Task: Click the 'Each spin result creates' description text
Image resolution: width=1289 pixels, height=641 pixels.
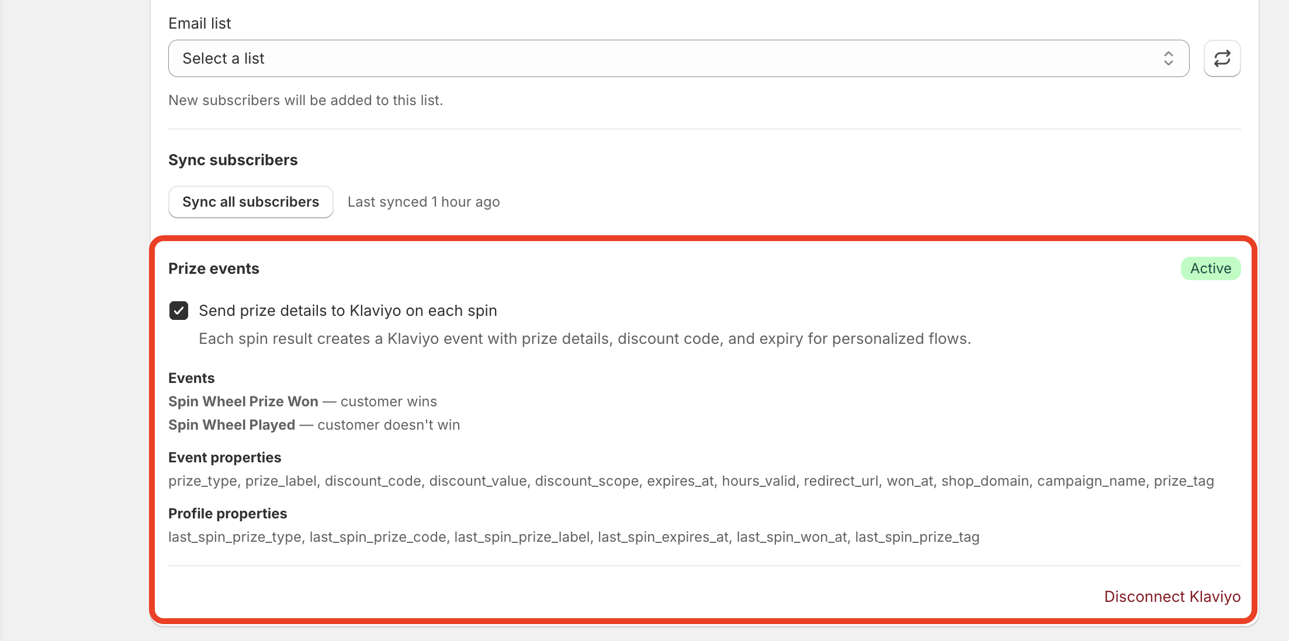Action: coord(585,339)
